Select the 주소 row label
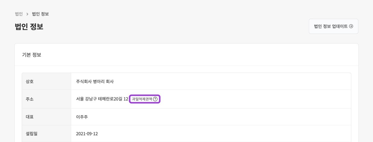The height and width of the screenshot is (142, 373). [30, 99]
